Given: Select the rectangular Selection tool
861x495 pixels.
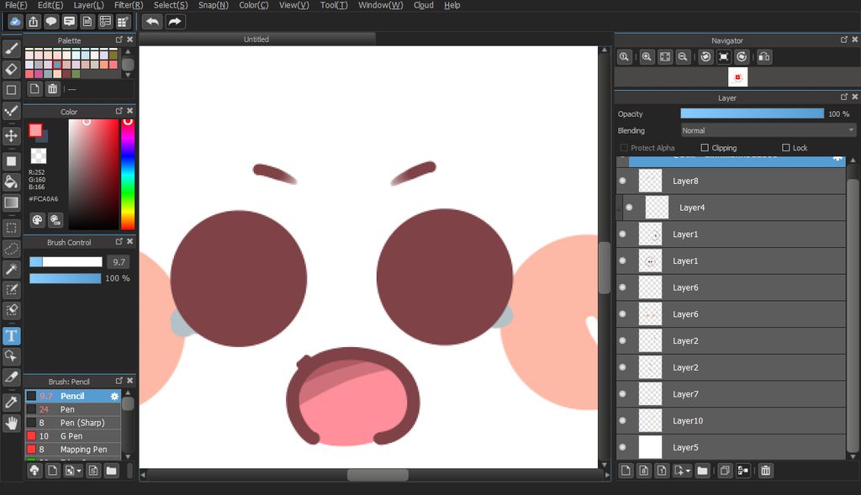Looking at the screenshot, I should [12, 228].
